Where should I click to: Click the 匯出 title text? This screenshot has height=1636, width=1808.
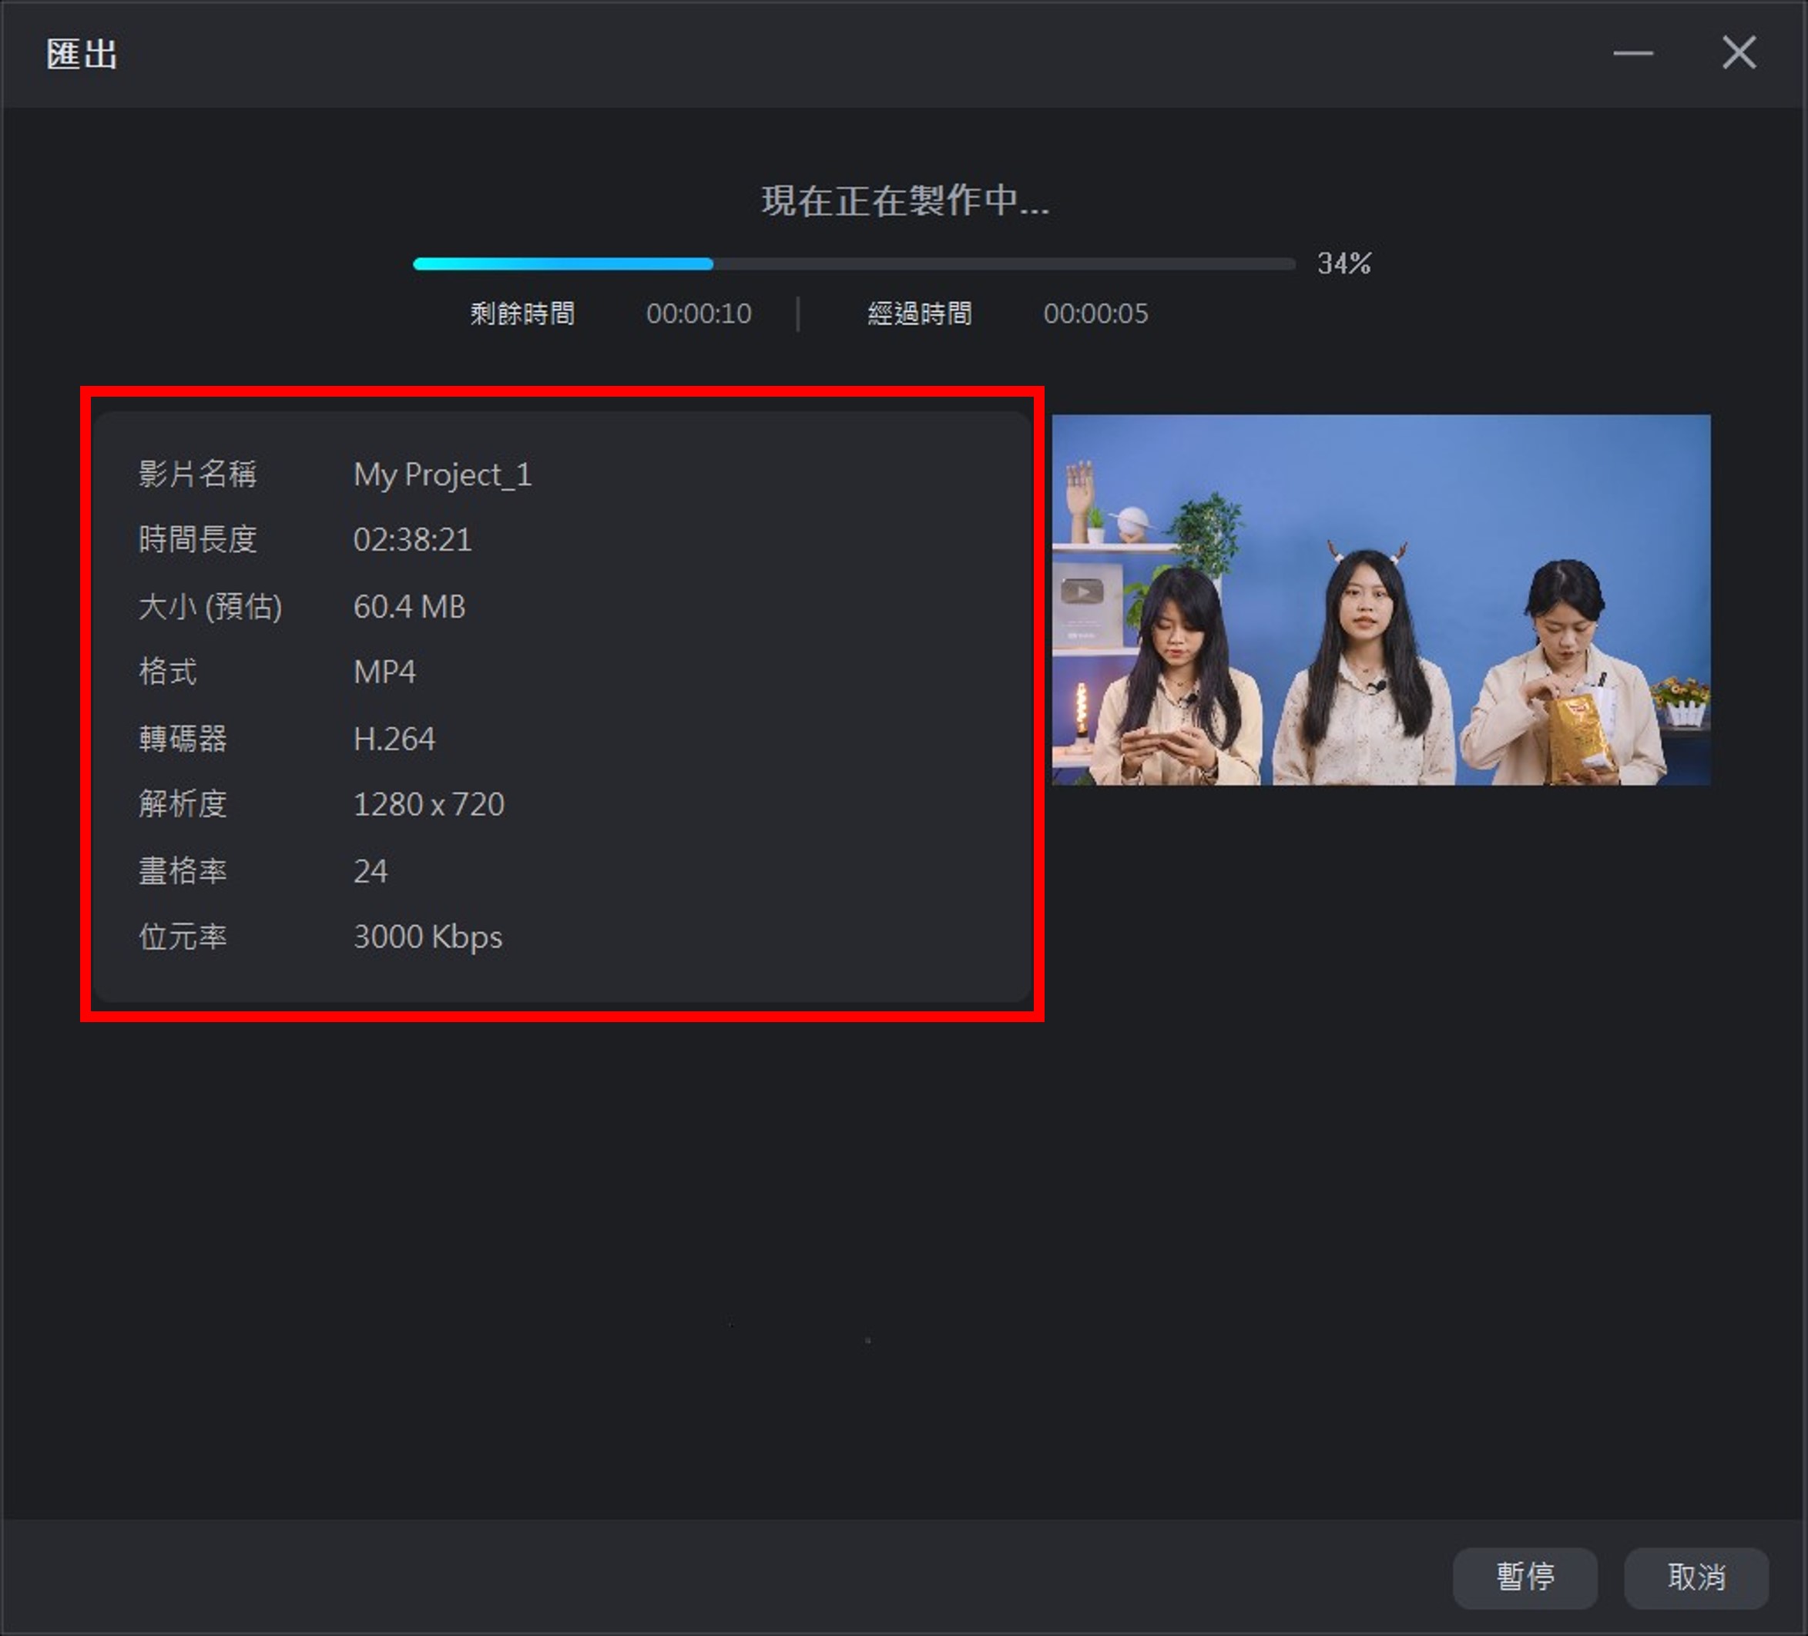[82, 55]
